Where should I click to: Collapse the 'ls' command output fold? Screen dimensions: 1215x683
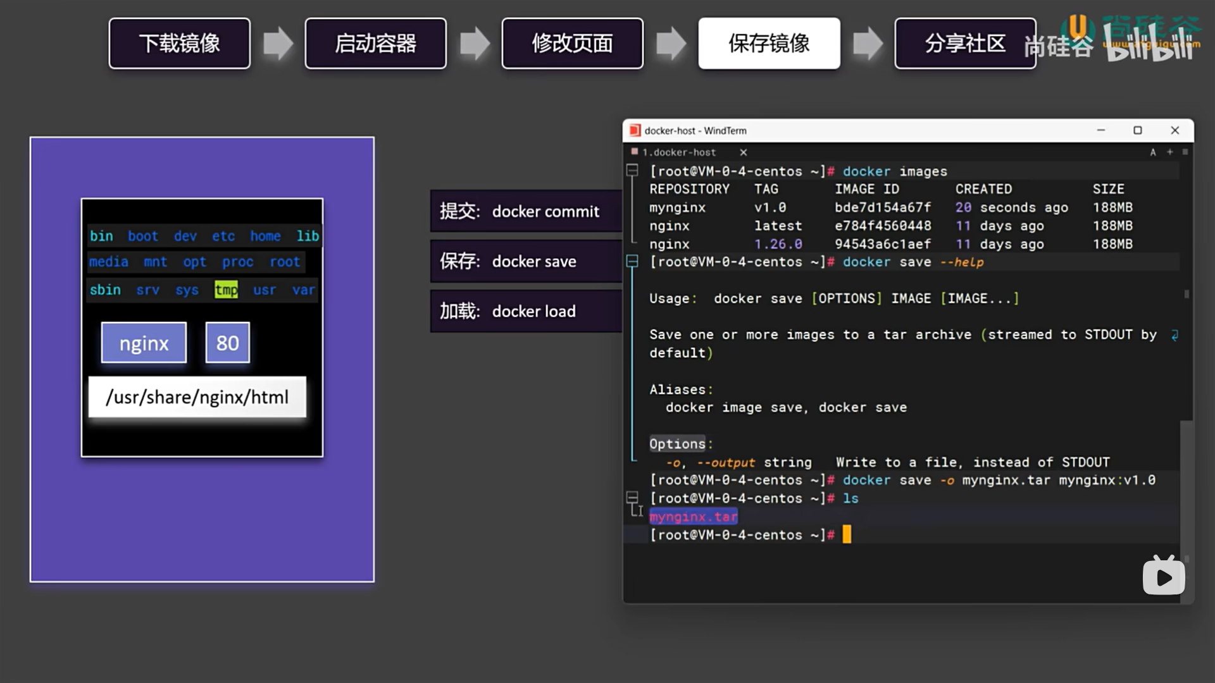coord(632,497)
